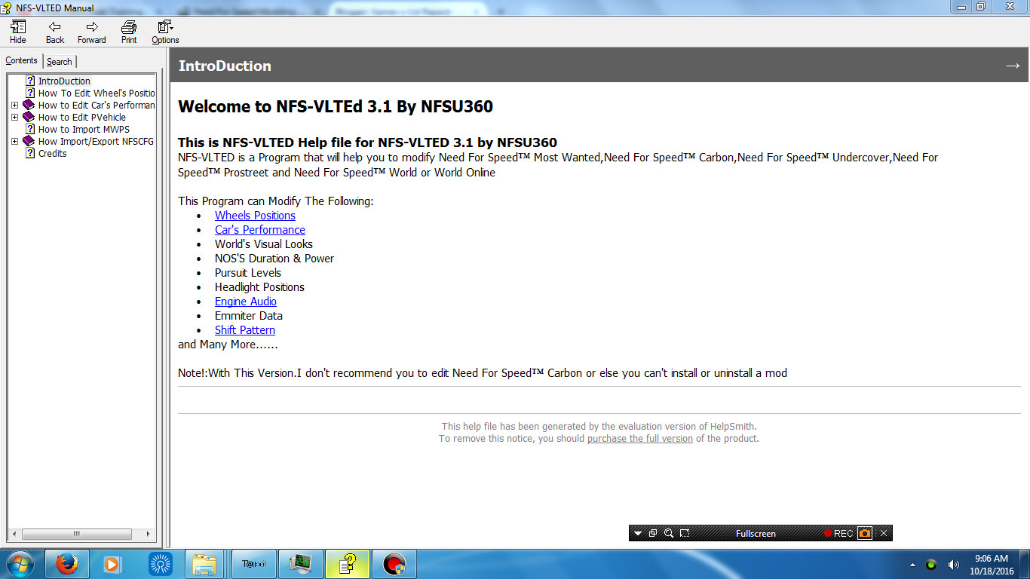The image size is (1030, 579).
Task: Switch to the Search tab
Action: coord(59,61)
